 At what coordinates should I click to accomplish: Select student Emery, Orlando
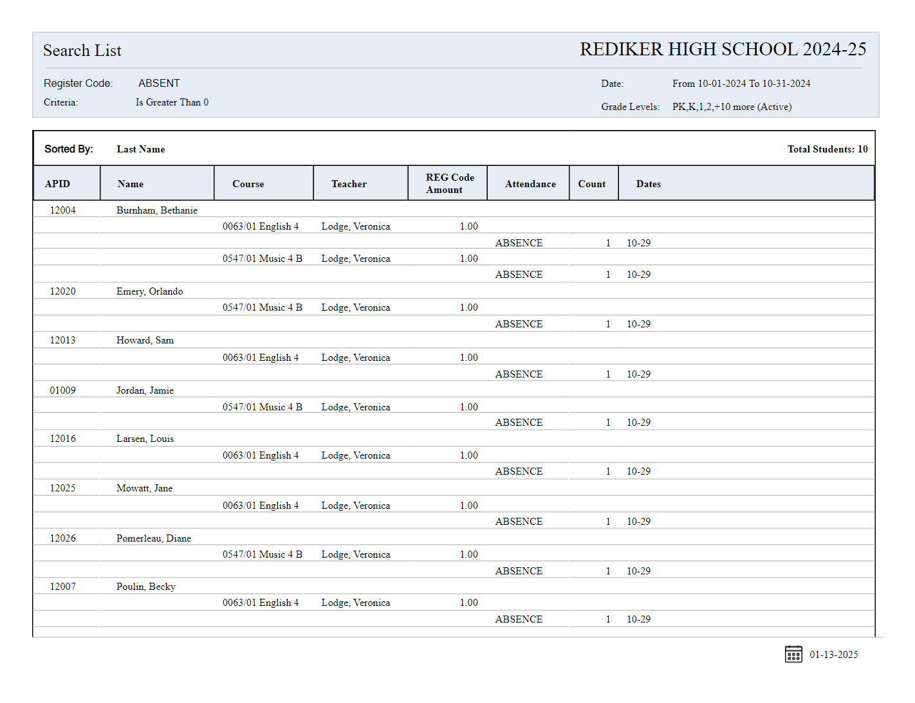(150, 291)
